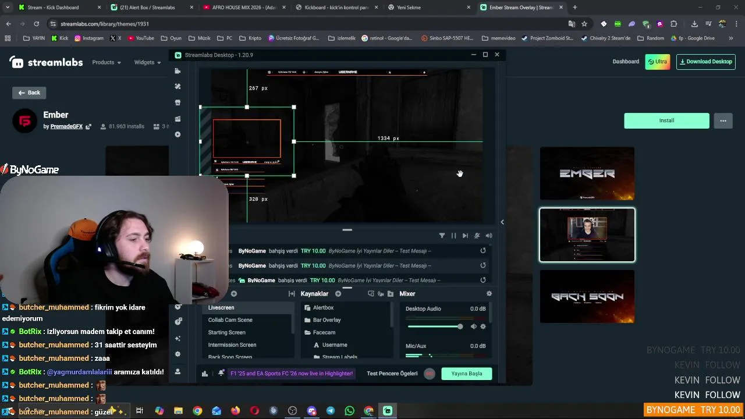Open the PremadeGFX author link
The width and height of the screenshot is (745, 419).
(66, 126)
